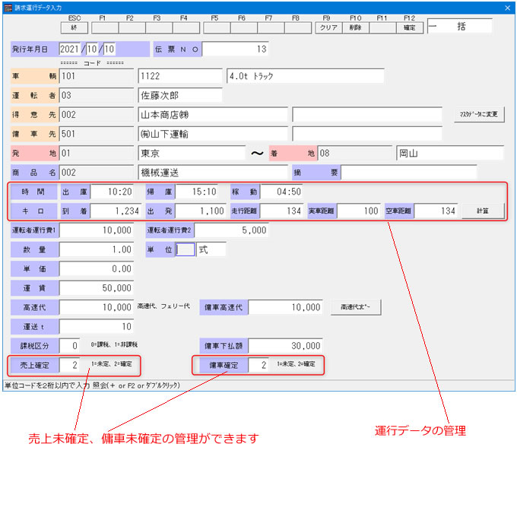The width and height of the screenshot is (517, 517).
Task: Select the 単位 code input box
Action: 185,249
